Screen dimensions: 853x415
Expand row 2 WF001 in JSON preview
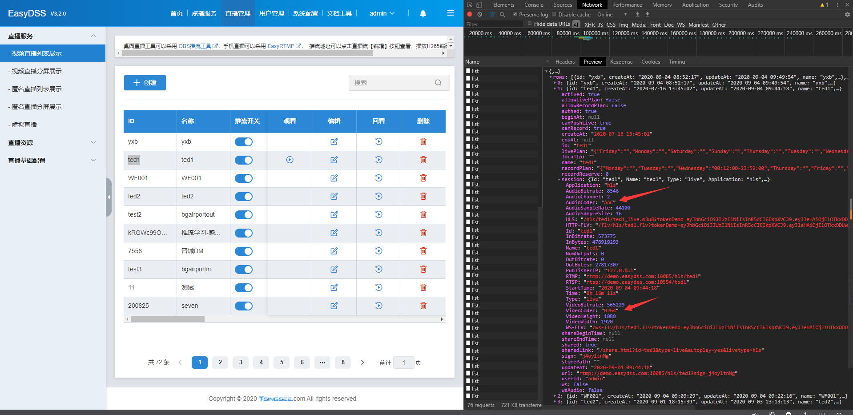coord(555,396)
